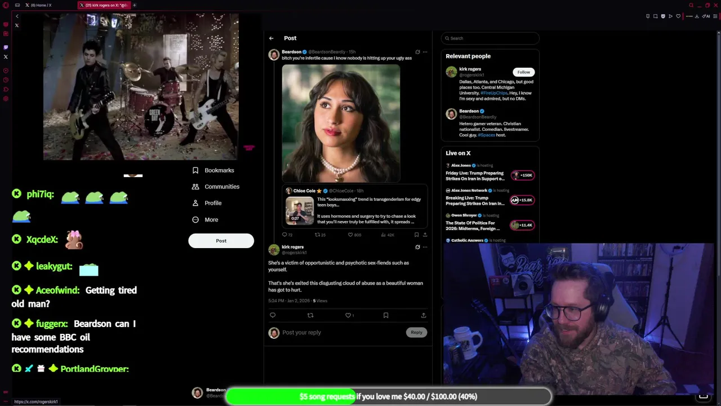
Task: Open browser ad-blocker shield icon
Action: point(663,16)
